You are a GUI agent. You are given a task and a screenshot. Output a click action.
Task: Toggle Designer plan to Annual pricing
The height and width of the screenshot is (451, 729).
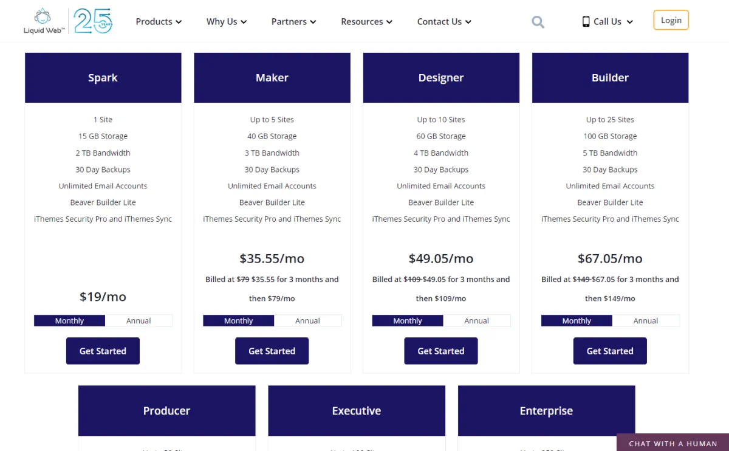tap(476, 321)
